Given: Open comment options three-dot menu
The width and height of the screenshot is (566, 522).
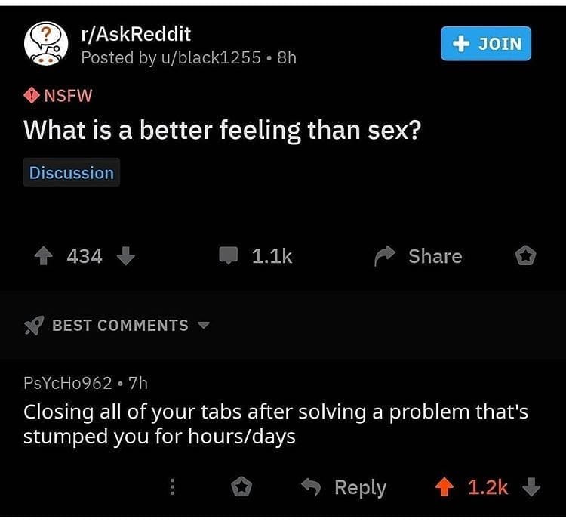Looking at the screenshot, I should (x=172, y=488).
